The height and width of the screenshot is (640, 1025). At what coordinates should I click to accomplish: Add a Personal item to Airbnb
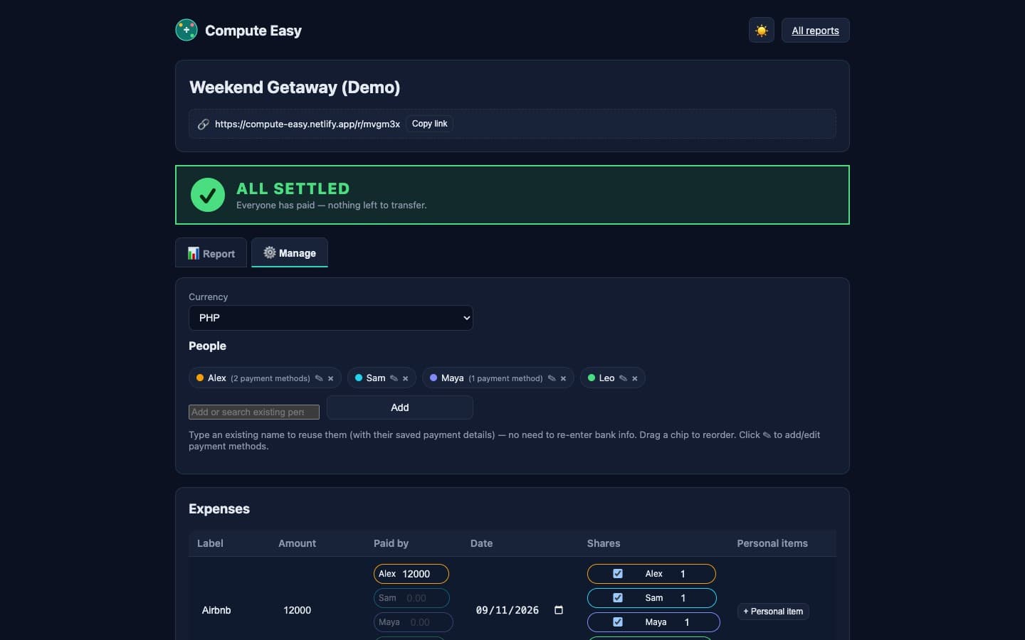pyautogui.click(x=773, y=612)
